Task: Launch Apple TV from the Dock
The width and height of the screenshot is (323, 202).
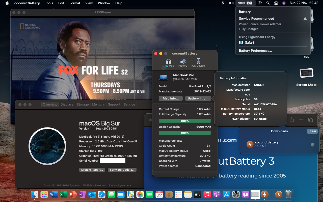Action: 197,194
